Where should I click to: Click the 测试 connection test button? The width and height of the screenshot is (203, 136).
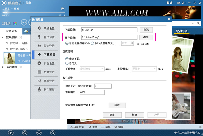coord(117,105)
